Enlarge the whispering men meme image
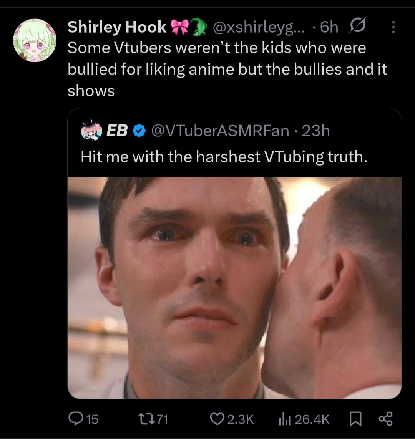 (x=235, y=288)
